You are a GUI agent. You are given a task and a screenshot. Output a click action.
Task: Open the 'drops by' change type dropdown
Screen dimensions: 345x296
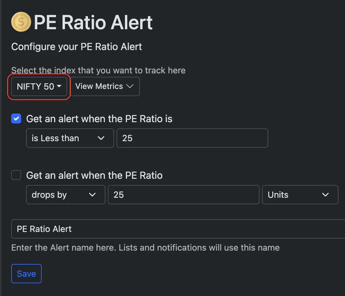coord(66,195)
